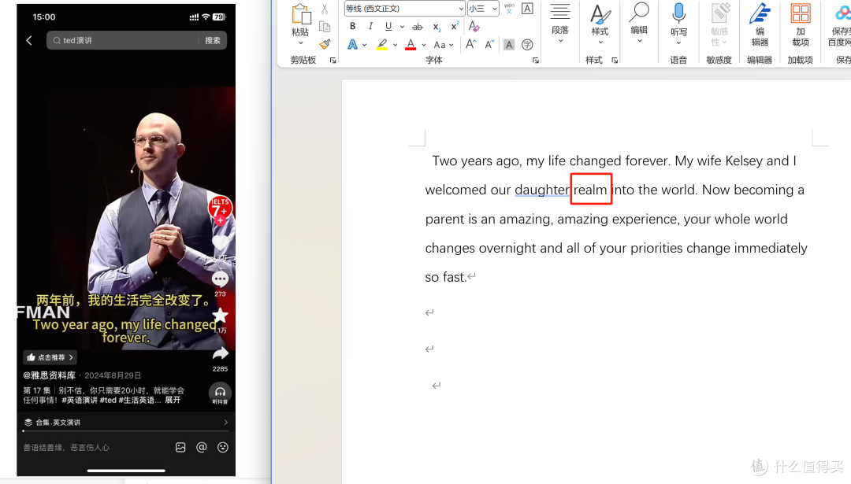
Task: Tap the favorite star icon in video
Action: coord(220,316)
